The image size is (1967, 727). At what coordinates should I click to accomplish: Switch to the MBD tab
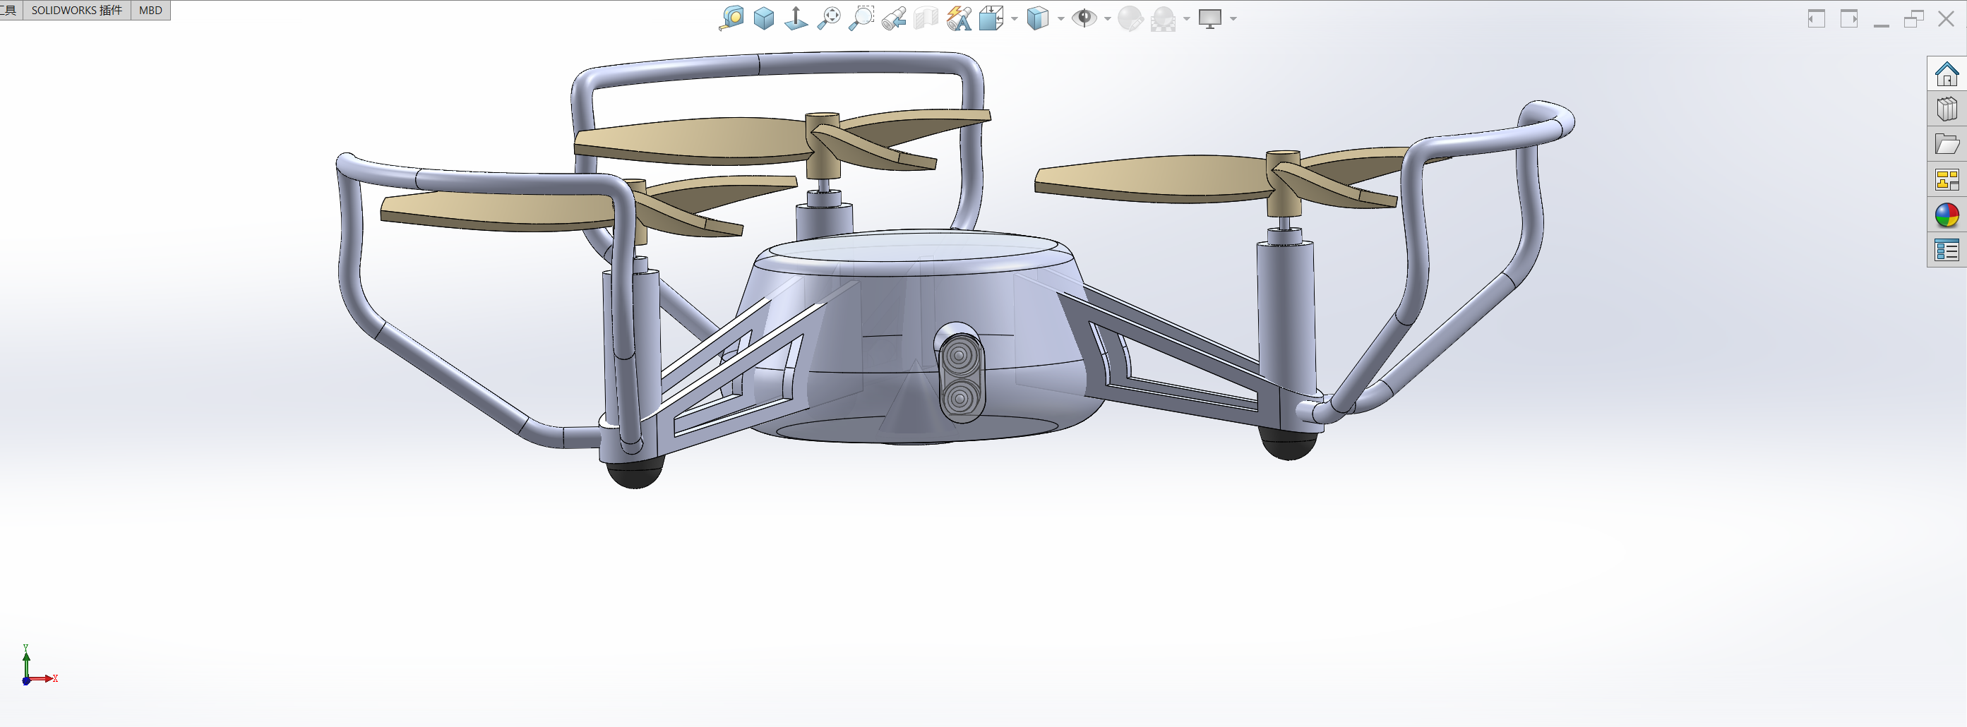point(150,10)
